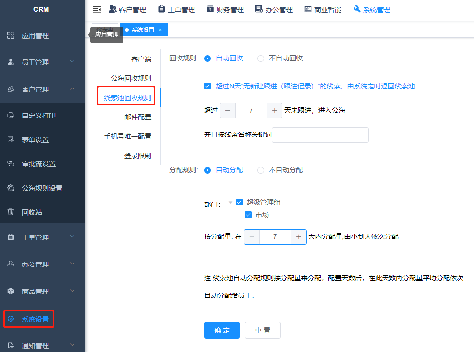Click the 表单设置 icon in sidebar

tap(11, 140)
